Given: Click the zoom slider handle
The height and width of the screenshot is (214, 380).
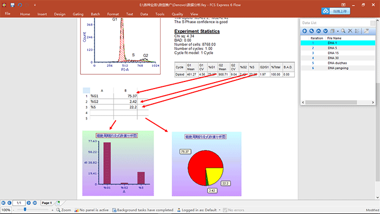Looking at the screenshot, I should (x=25, y=209).
